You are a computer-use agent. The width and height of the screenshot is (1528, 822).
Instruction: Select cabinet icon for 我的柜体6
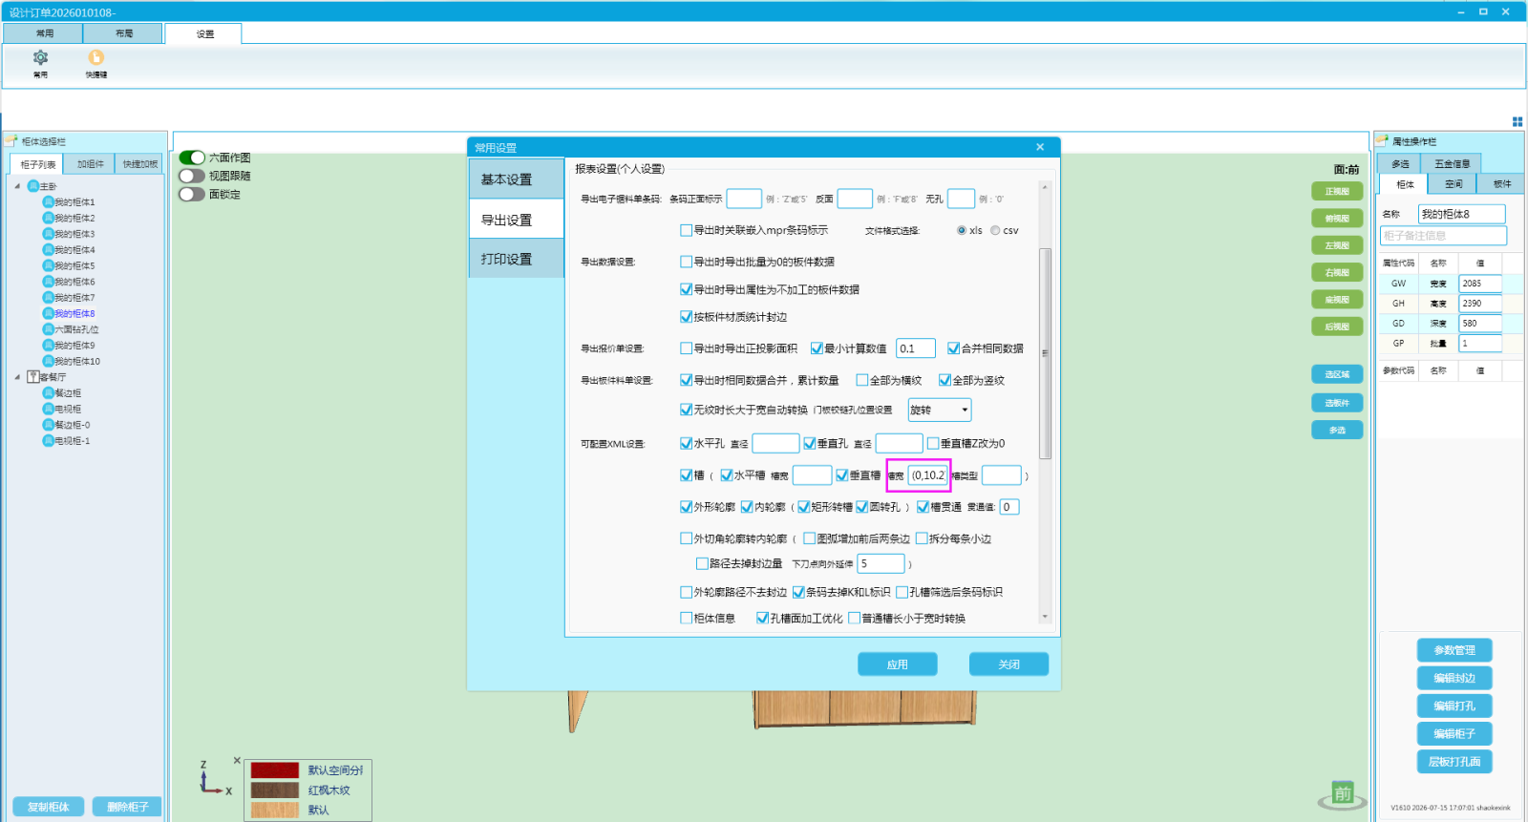[48, 282]
